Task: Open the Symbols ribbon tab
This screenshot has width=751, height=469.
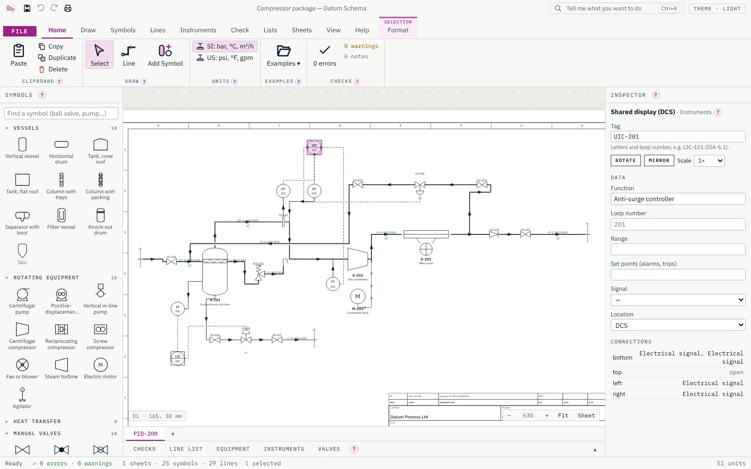Action: tap(123, 30)
